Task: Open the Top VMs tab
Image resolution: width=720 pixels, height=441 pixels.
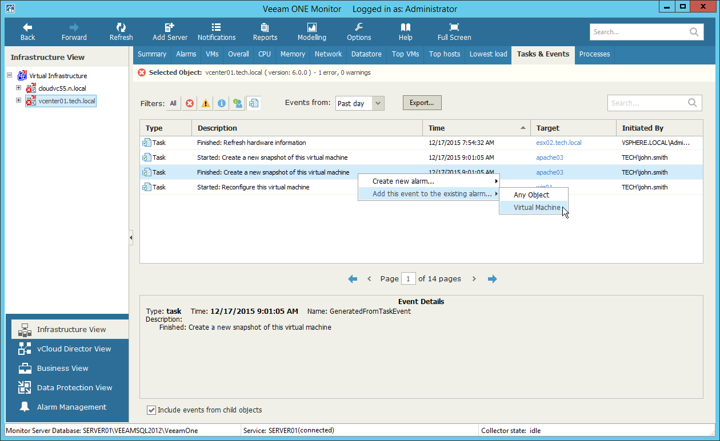Action: 406,54
